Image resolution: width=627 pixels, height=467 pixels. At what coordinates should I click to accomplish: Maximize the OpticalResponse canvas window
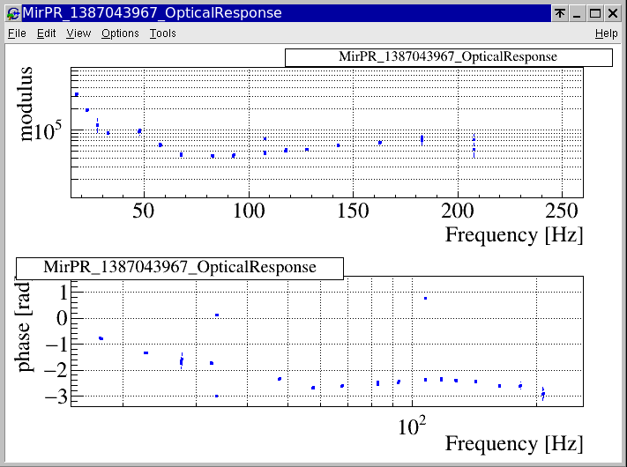[595, 13]
